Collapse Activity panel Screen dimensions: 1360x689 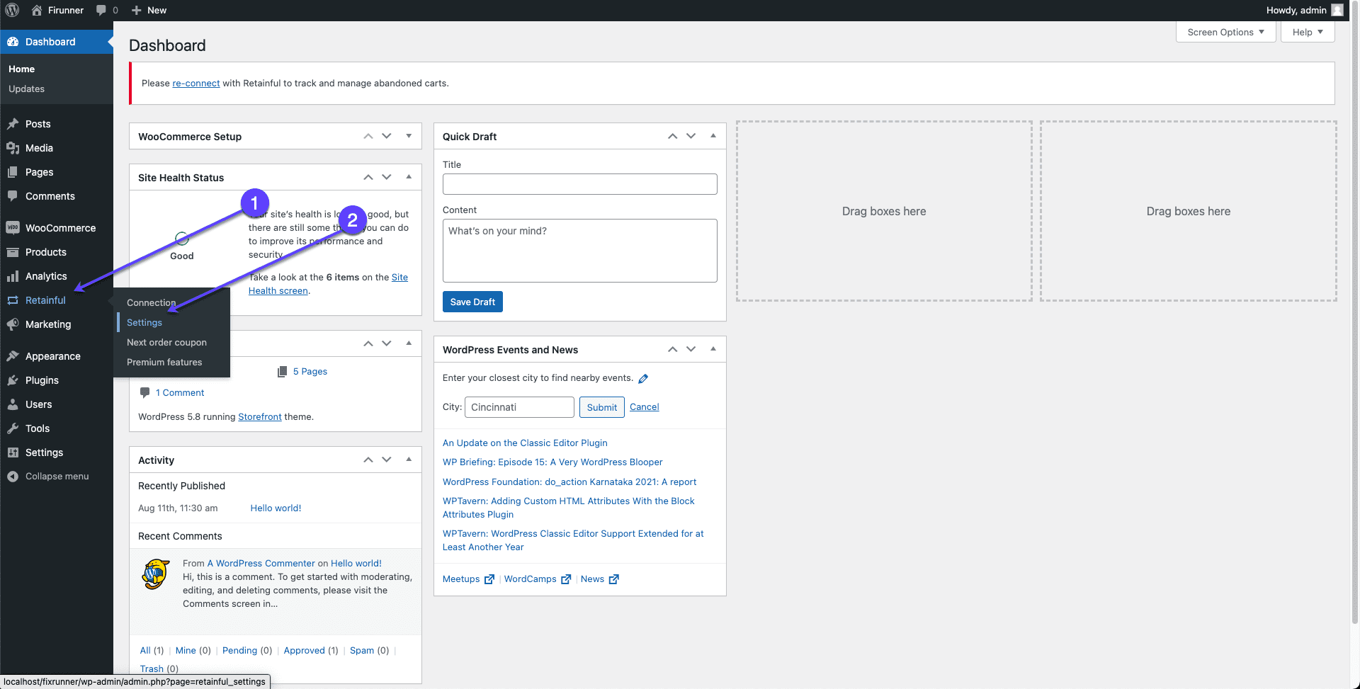pyautogui.click(x=409, y=460)
